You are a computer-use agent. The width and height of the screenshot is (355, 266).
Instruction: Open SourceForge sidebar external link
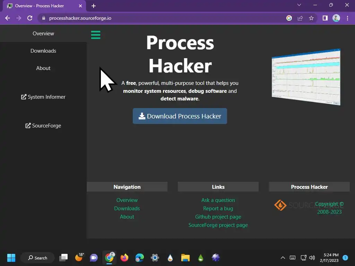43,125
